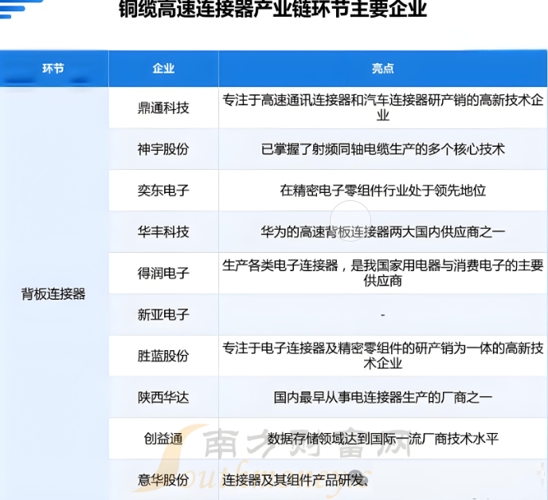The image size is (548, 500).
Task: Click the 亮点 column header
Action: [x=382, y=69]
